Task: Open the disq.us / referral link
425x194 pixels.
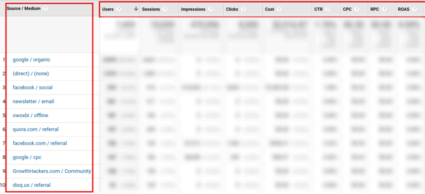Action: coord(32,185)
